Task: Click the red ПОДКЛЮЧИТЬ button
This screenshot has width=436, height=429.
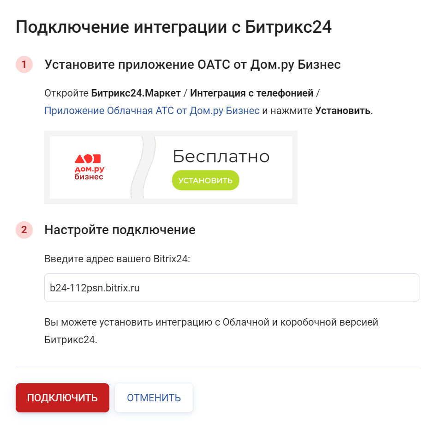Action: [62, 398]
